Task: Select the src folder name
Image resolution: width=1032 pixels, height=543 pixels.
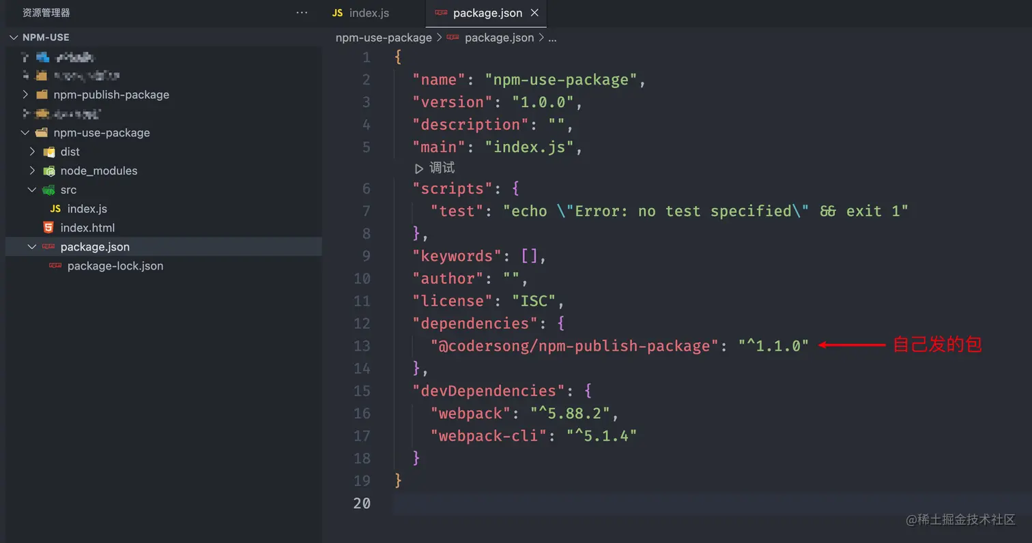Action: pyautogui.click(x=68, y=190)
